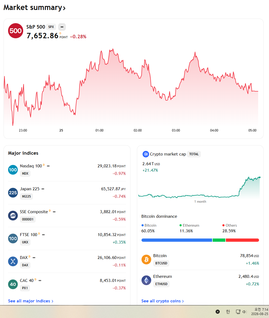Click the green Ethereum dominance bar segment

click(219, 240)
